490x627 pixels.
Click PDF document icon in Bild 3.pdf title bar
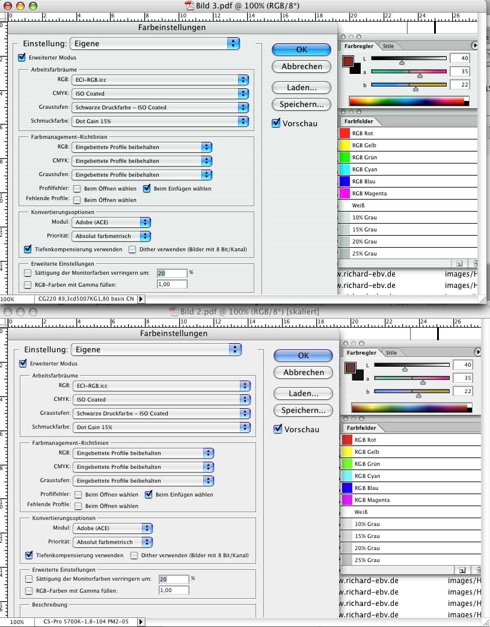click(189, 5)
